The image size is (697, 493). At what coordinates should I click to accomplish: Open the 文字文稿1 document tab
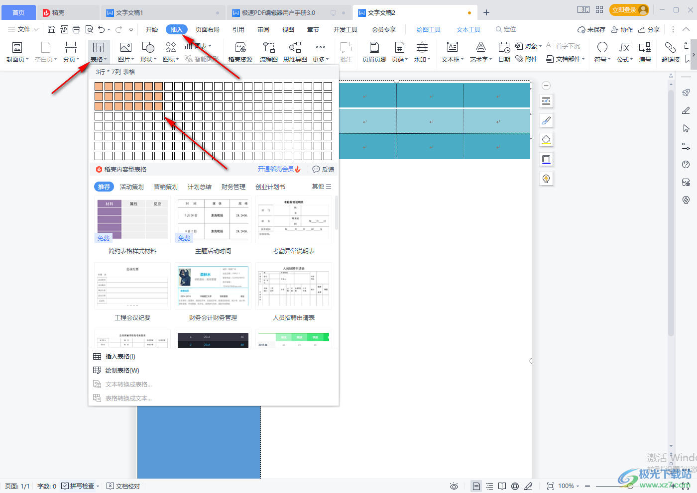click(x=163, y=12)
